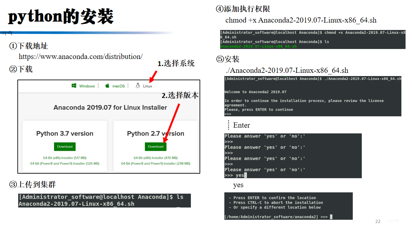Open the anaconda.com distribution link
This screenshot has height=232, width=412.
coord(80,56)
